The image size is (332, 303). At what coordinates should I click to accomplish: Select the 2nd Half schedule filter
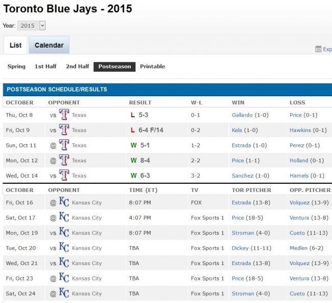coord(77,67)
